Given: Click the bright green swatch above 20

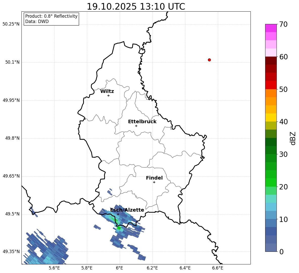Looking at the screenshot, I should (x=271, y=182).
